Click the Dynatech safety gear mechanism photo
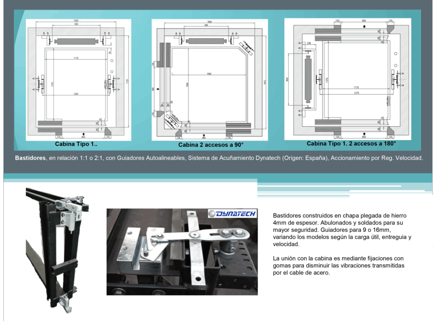The image size is (434, 321). pos(182,252)
